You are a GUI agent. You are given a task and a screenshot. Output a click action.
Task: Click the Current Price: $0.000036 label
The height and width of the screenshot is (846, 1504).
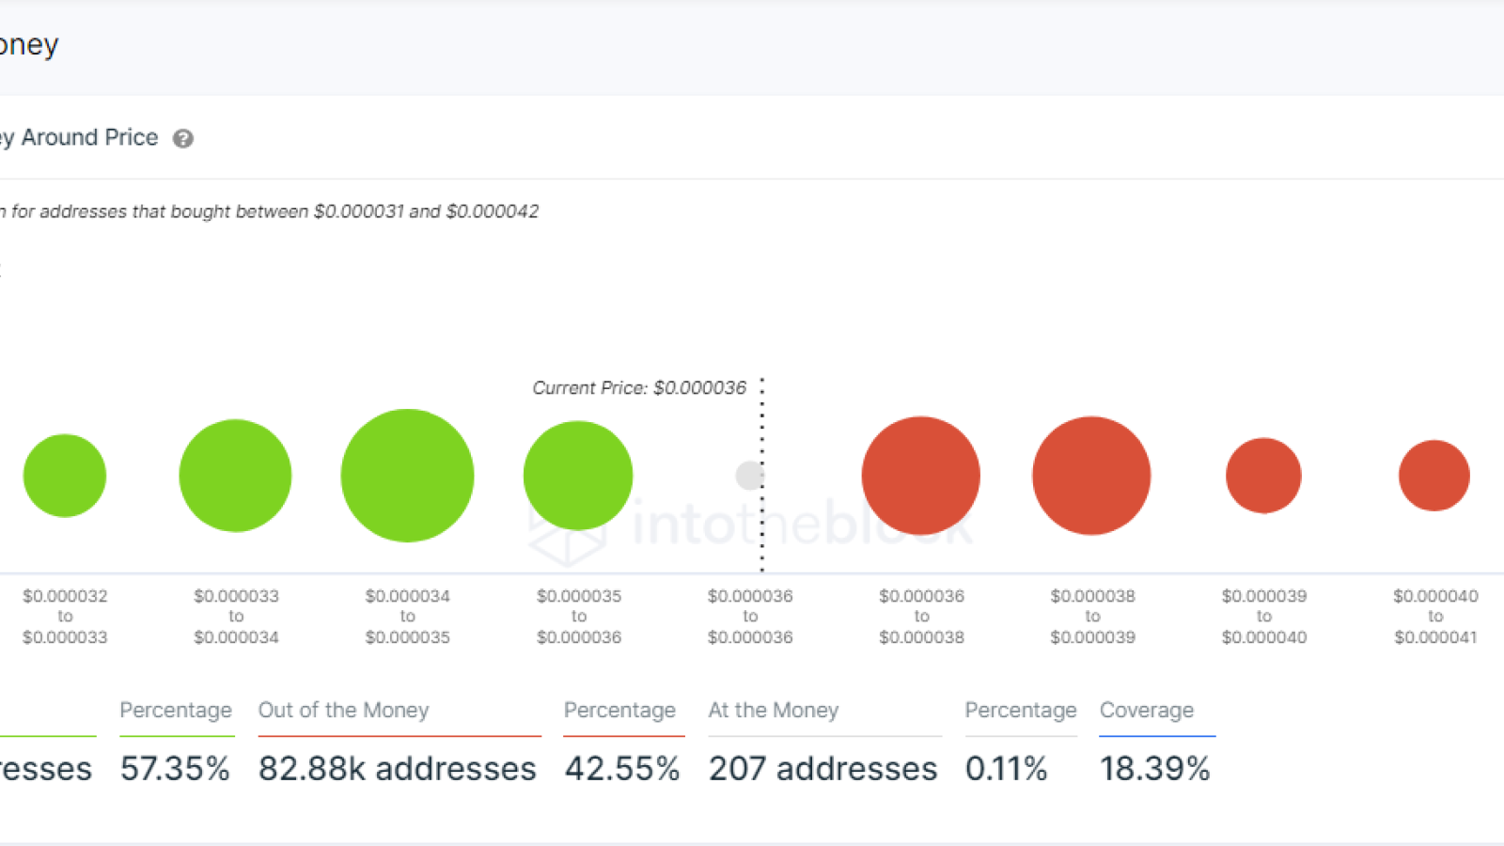639,388
